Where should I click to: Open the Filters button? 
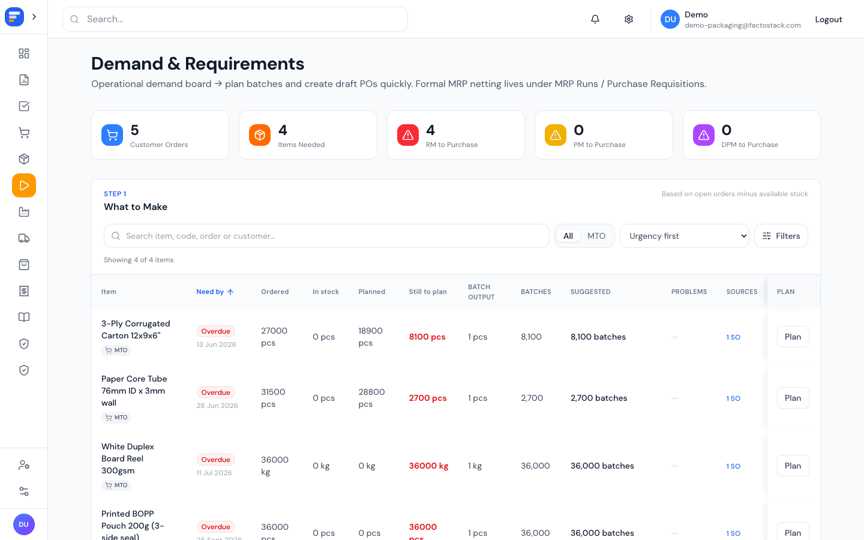click(781, 236)
